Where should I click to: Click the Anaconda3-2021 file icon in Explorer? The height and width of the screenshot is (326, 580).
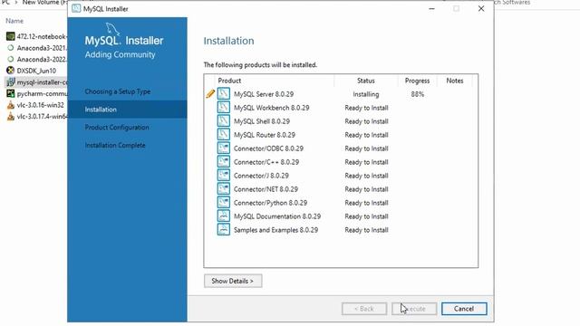tap(10, 48)
